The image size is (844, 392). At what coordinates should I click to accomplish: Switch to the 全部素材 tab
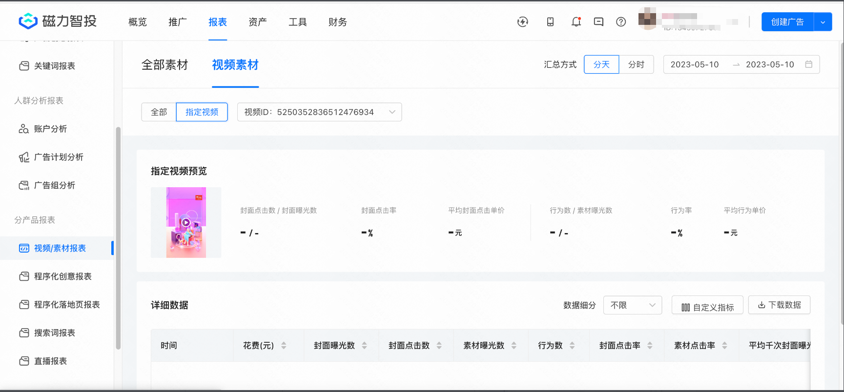coord(165,65)
